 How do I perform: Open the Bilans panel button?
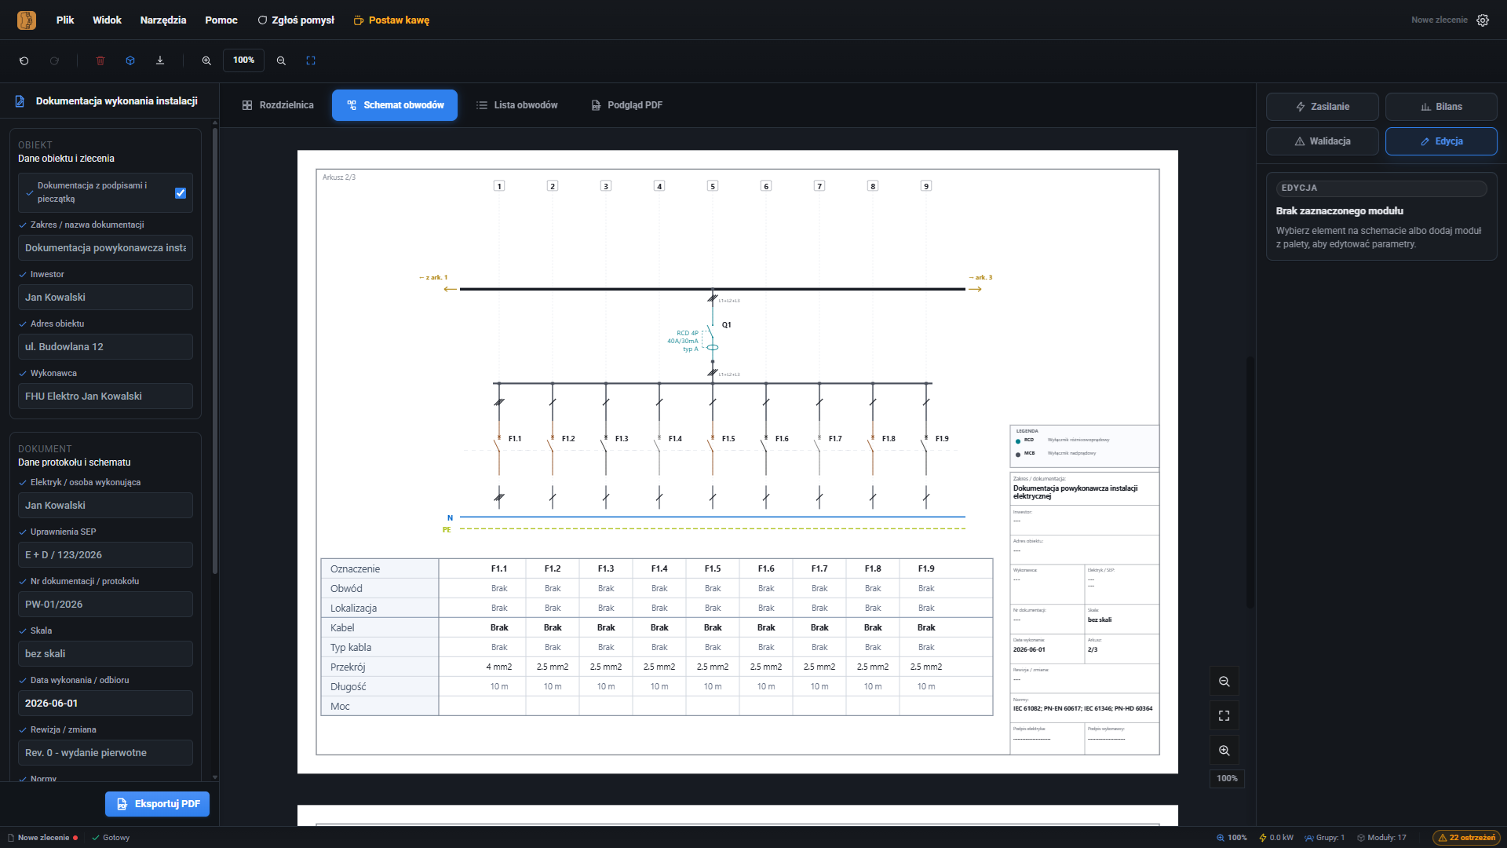pyautogui.click(x=1442, y=107)
